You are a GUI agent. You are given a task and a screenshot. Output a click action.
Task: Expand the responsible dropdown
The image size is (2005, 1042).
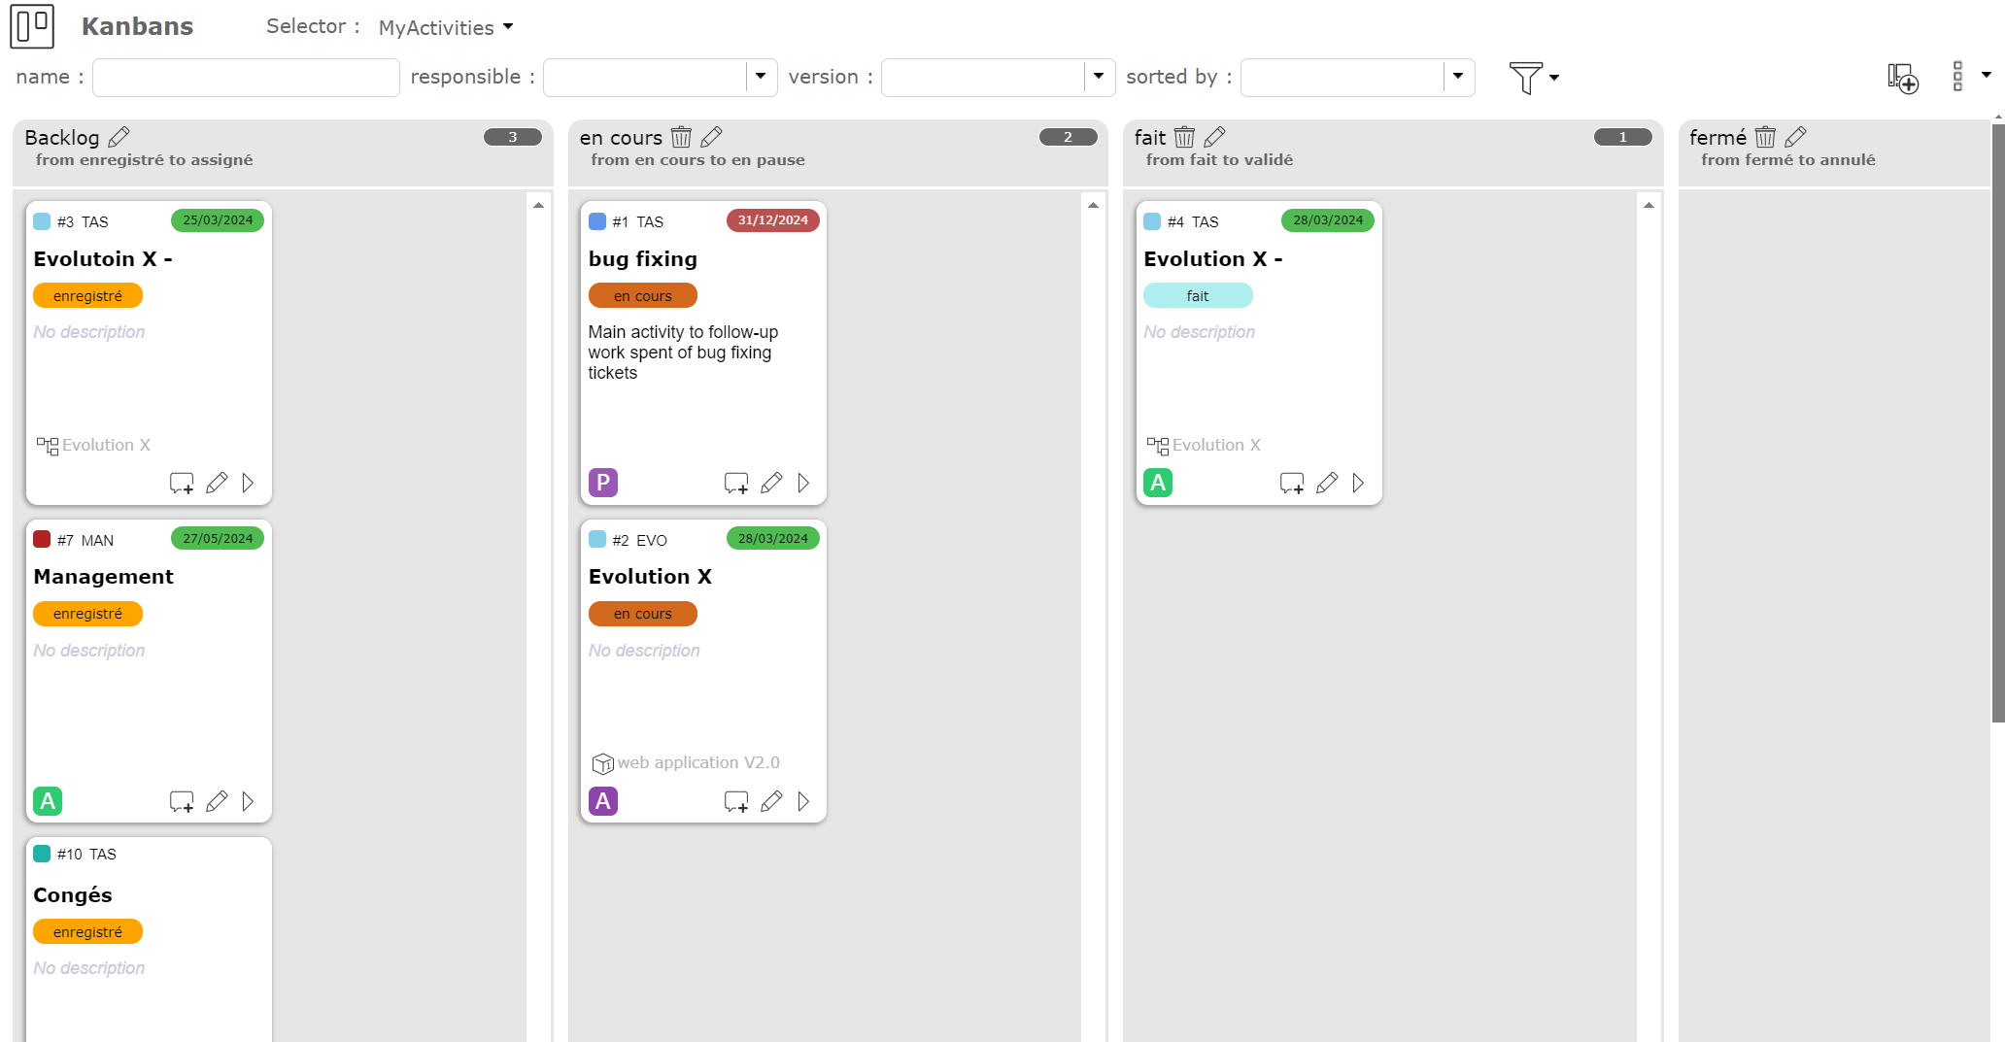click(x=761, y=77)
